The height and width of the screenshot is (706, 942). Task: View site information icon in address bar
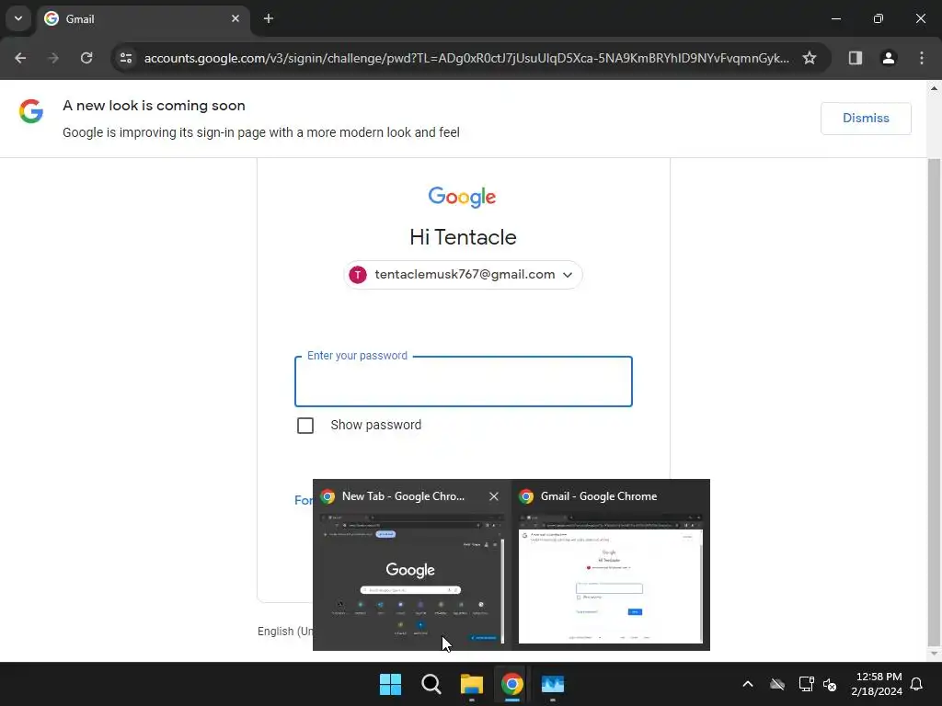pyautogui.click(x=126, y=58)
